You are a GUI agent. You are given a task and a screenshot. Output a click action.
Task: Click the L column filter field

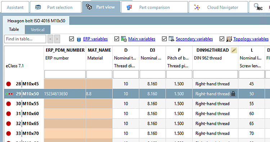coord(252,75)
